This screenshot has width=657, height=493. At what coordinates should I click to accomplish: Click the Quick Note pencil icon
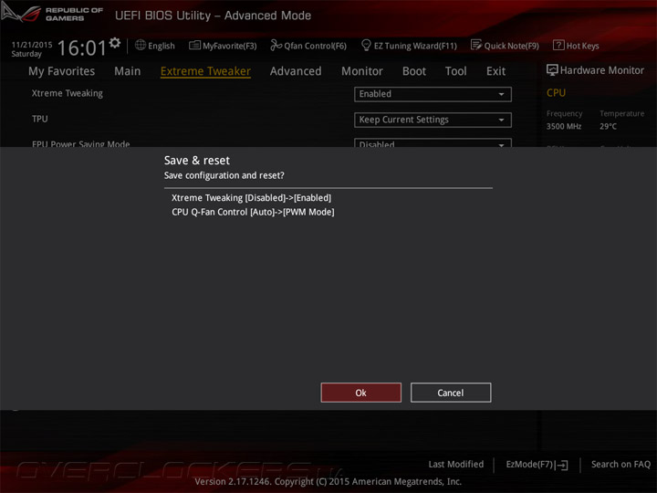tap(476, 45)
